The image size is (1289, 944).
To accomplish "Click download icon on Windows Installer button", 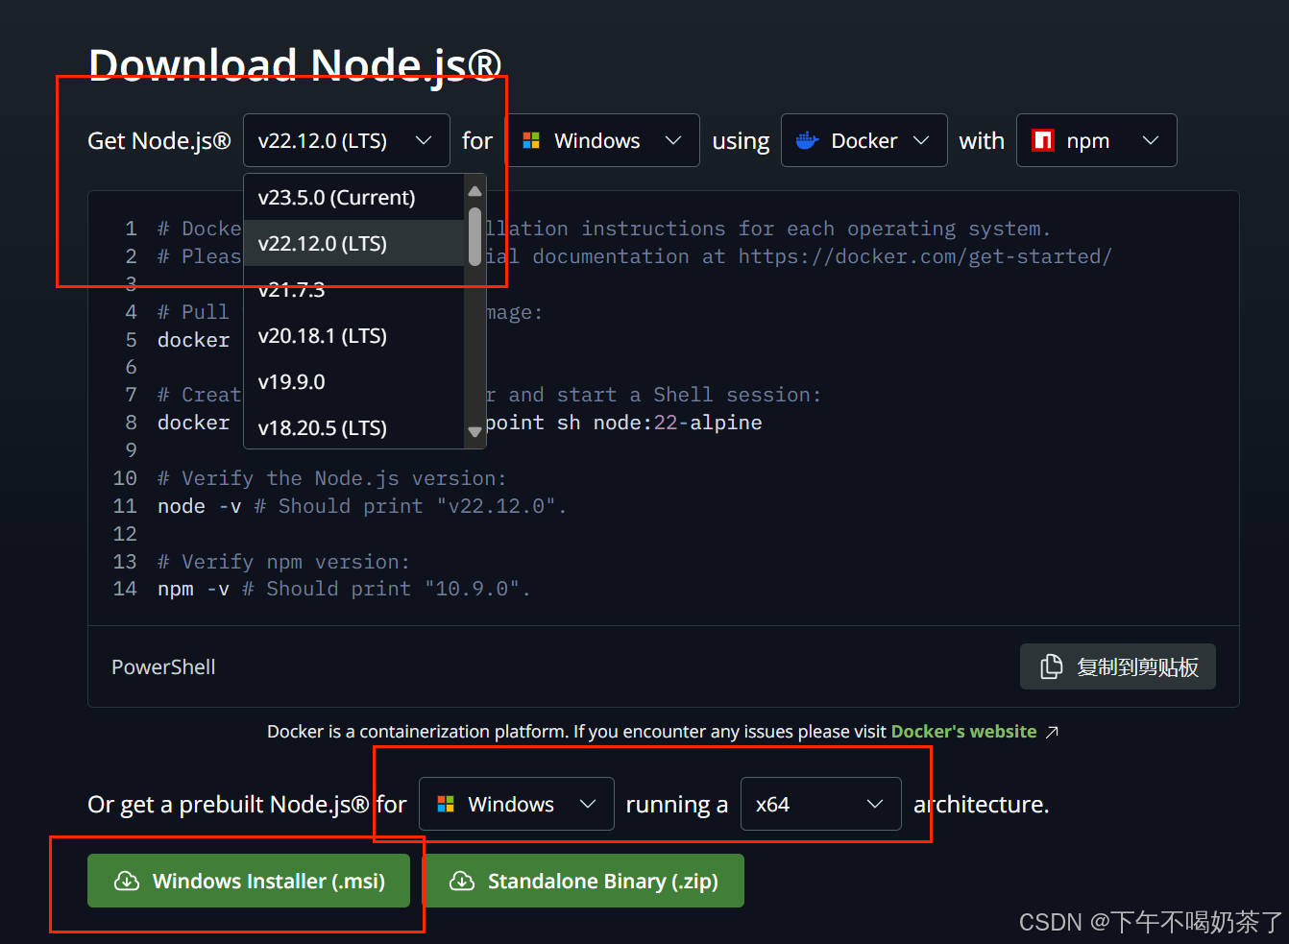I will (x=127, y=881).
